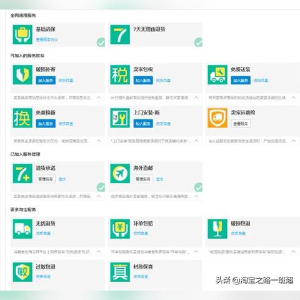The height and width of the screenshot is (300, 300).
Task: Open the blue link beside 免费送装 加入服务
Action: 261,81
